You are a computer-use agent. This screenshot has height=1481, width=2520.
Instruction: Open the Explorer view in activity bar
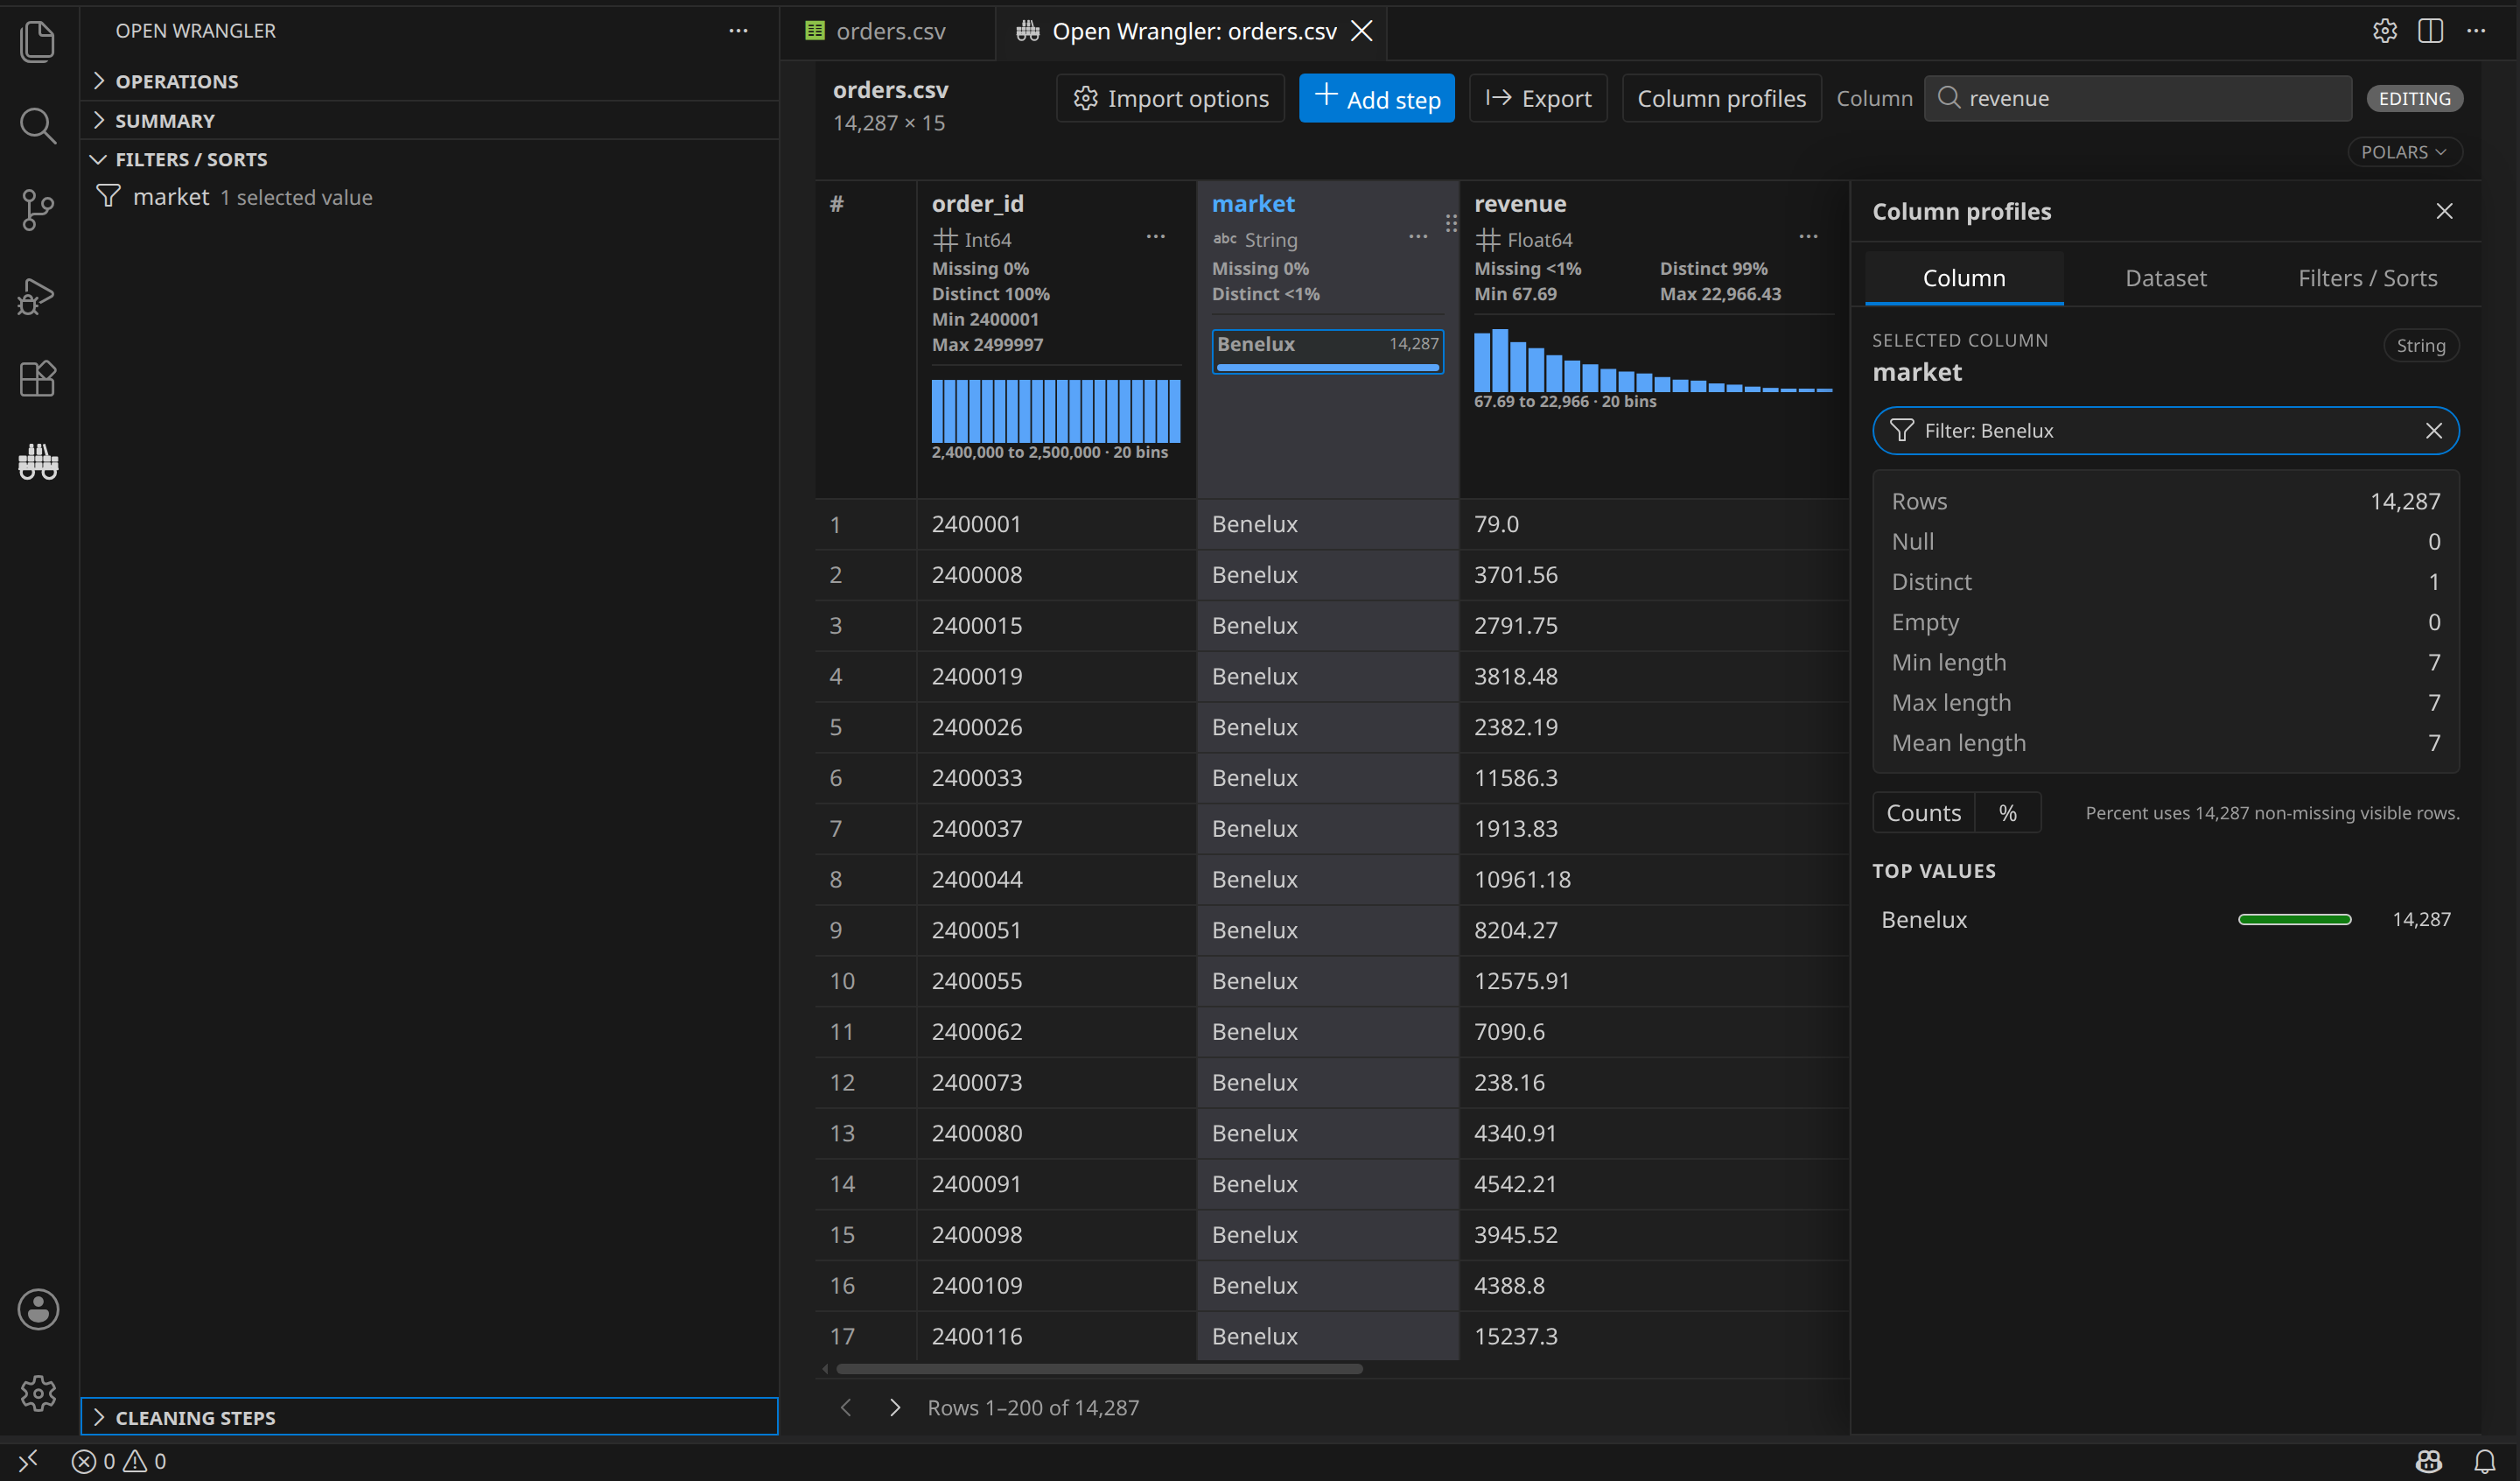[38, 41]
